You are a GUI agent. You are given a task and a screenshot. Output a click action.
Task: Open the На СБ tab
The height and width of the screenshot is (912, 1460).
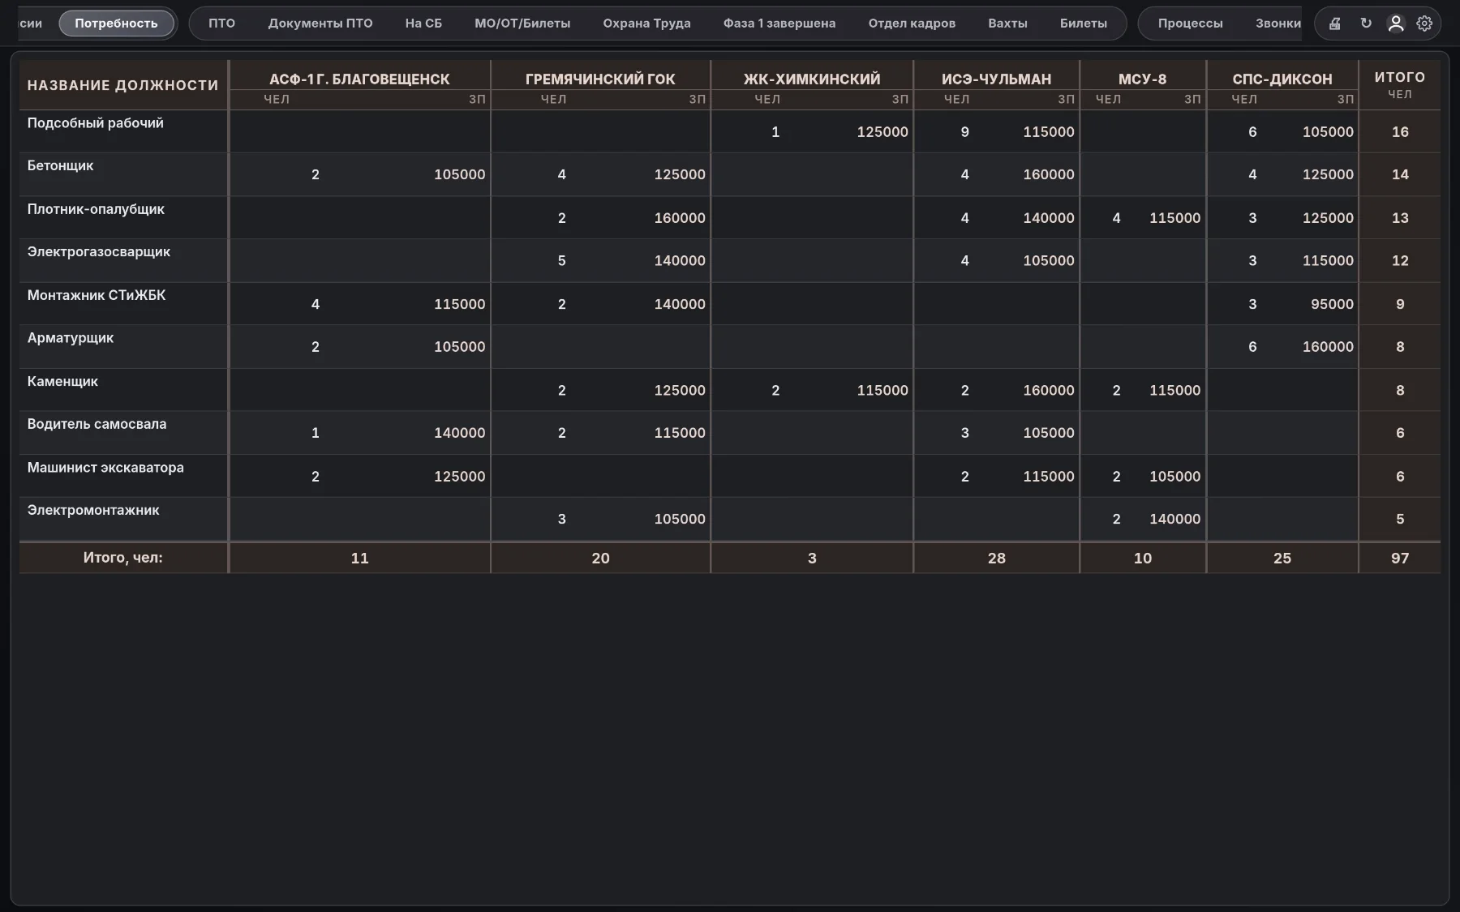tap(423, 24)
